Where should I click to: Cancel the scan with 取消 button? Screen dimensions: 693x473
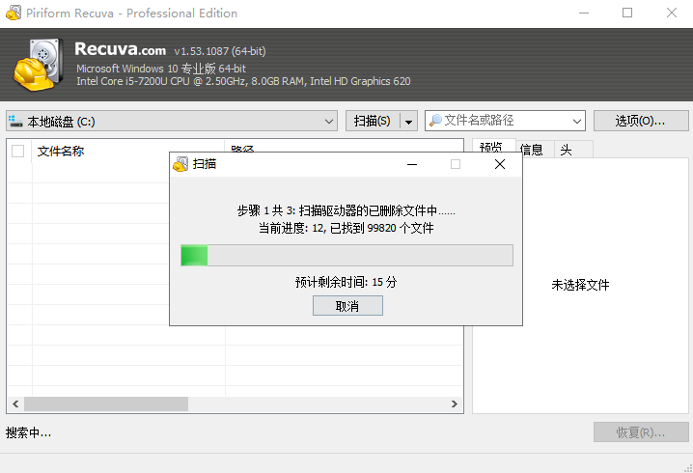(x=347, y=306)
